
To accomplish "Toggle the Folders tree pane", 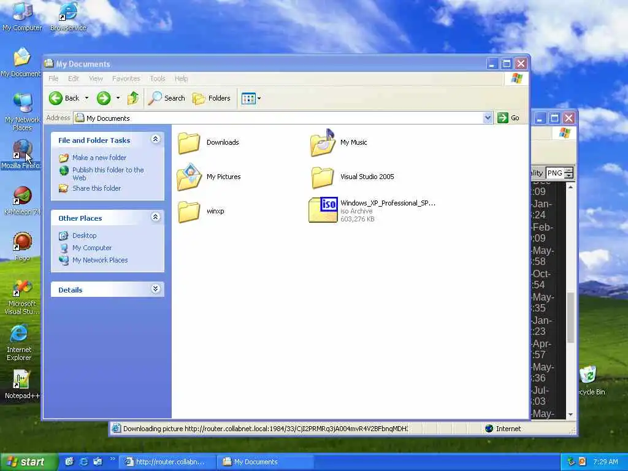I will [x=212, y=98].
